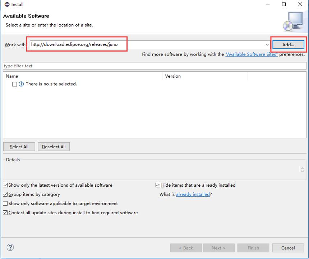Click the Help question mark icon
The height and width of the screenshot is (259, 309).
[x=10, y=248]
